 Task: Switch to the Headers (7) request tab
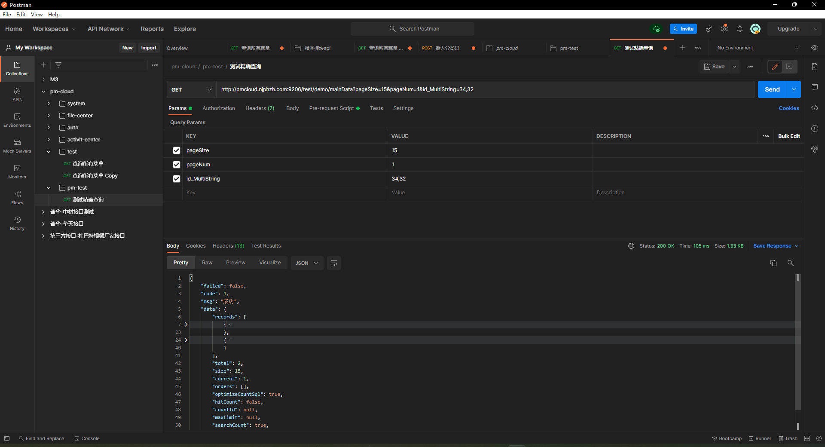(260, 108)
